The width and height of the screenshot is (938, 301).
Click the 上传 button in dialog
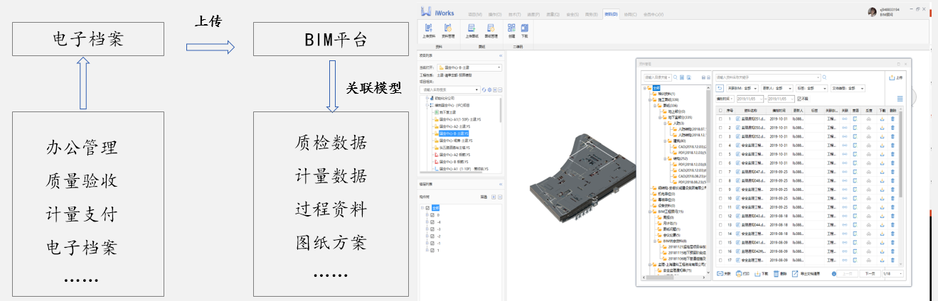(x=896, y=77)
